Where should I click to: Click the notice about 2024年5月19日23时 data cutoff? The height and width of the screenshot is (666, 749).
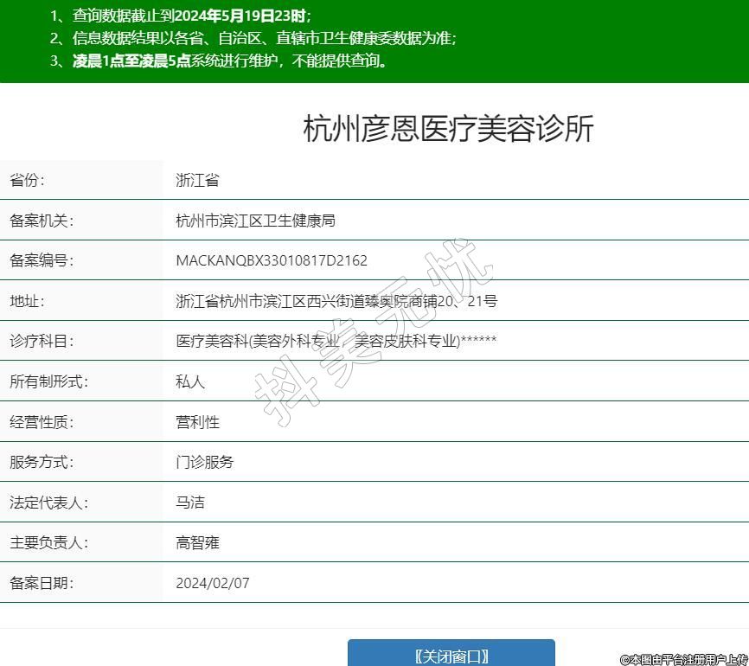tap(182, 16)
